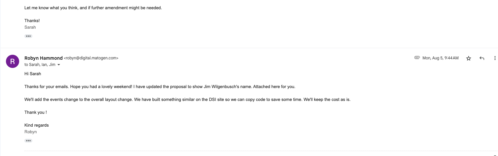Reply to Robyn Hammond's message
The image size is (498, 156).
click(x=482, y=58)
